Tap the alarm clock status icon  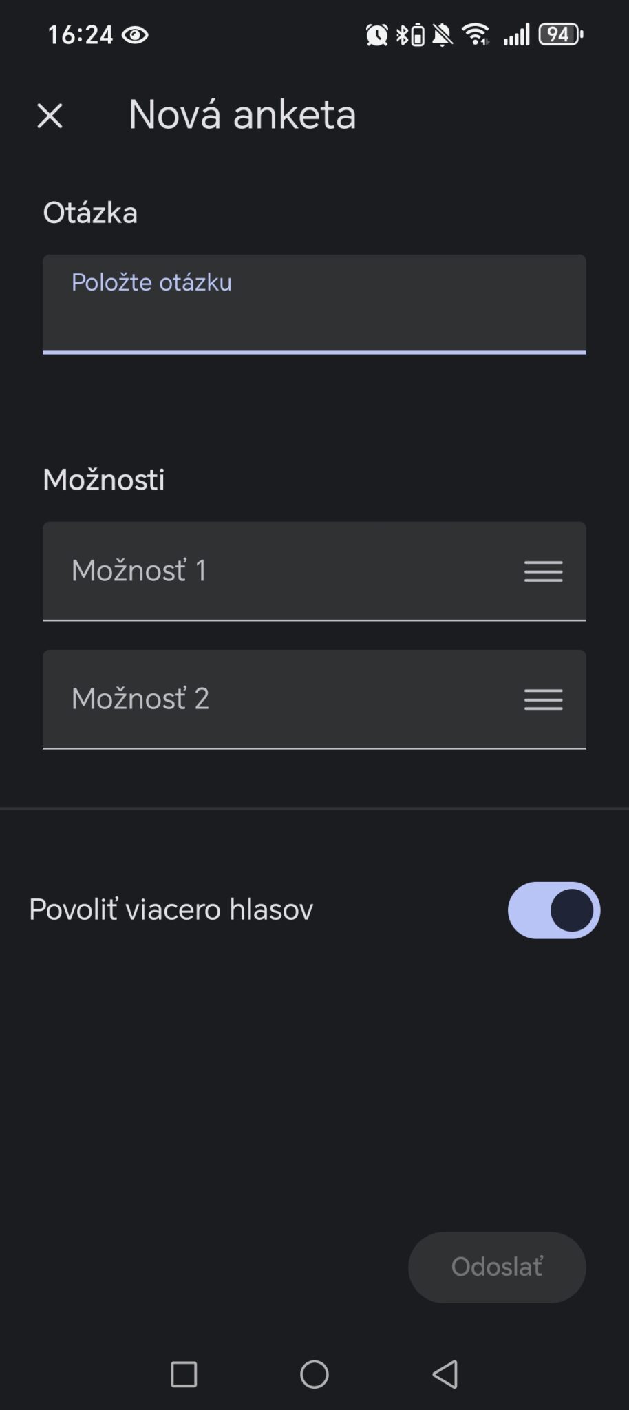point(376,34)
